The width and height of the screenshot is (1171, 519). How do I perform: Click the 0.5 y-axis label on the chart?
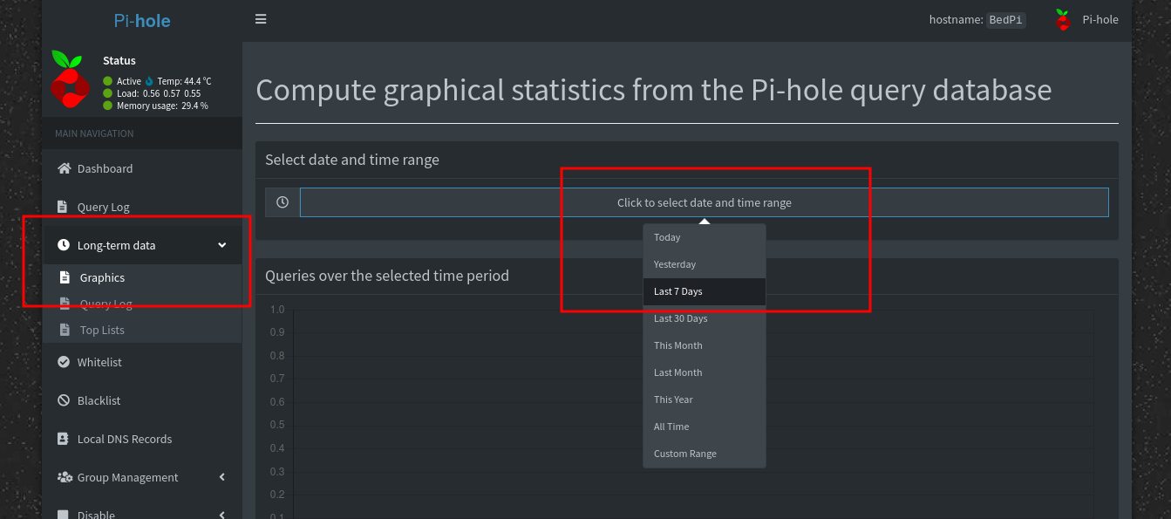coord(277,425)
